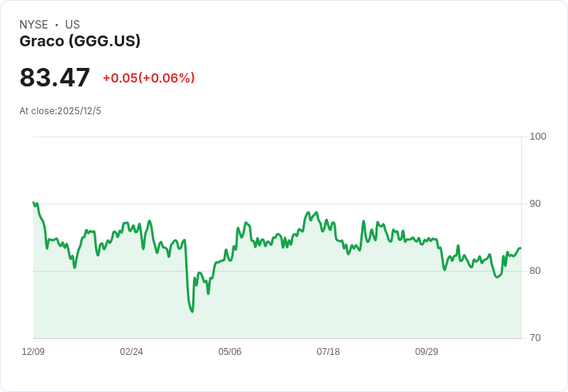This screenshot has width=568, height=392.
Task: Click the 80 y-axis label
Action: [535, 271]
